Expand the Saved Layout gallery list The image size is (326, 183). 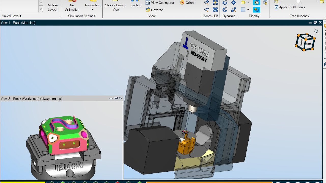pos(41,9)
